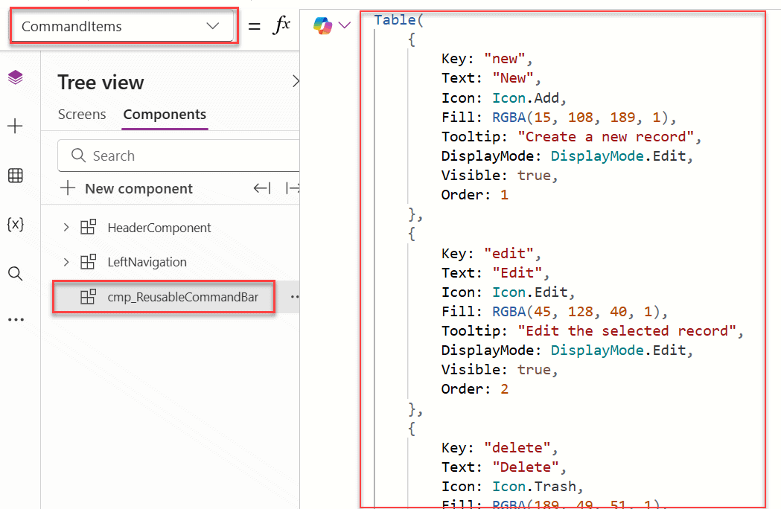Expand the LeftNavigation tree node
Screen dimensions: 781x509
tap(66, 262)
